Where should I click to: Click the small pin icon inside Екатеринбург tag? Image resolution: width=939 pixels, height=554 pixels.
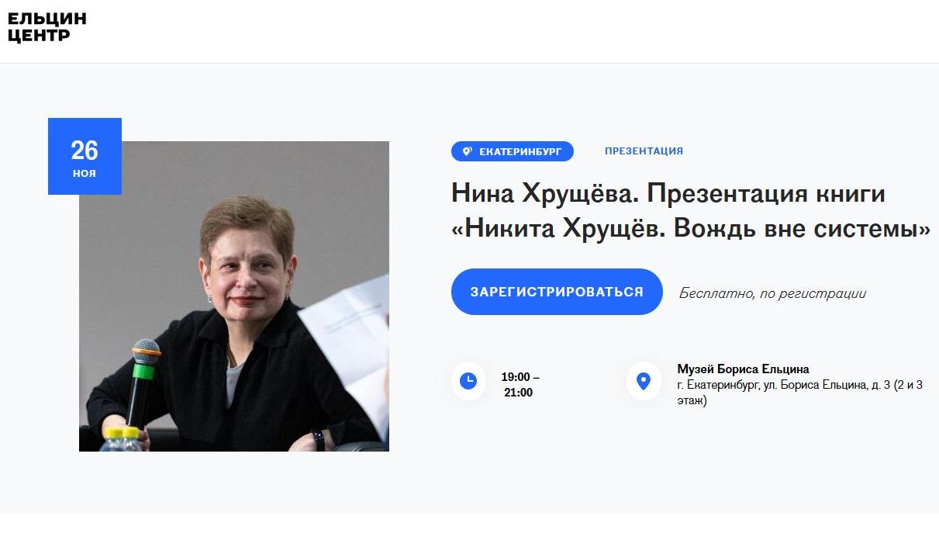[467, 151]
